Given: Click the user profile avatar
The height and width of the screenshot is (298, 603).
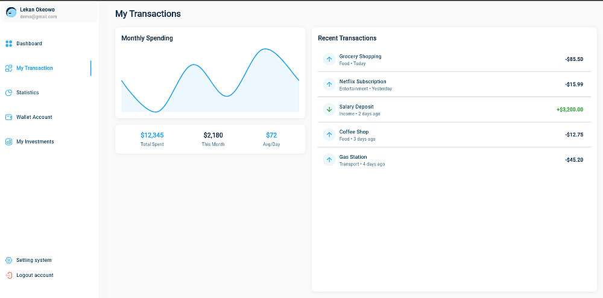Looking at the screenshot, I should 11,13.
